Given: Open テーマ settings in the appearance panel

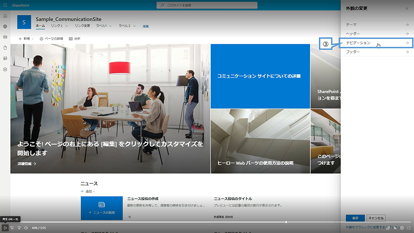Looking at the screenshot, I should tap(377, 25).
